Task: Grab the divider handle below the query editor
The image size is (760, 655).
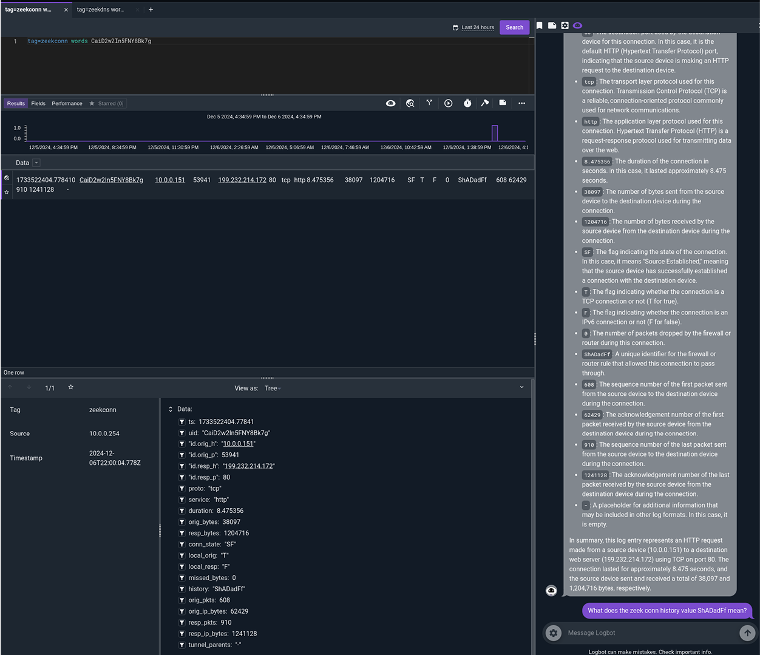Action: pyautogui.click(x=267, y=95)
